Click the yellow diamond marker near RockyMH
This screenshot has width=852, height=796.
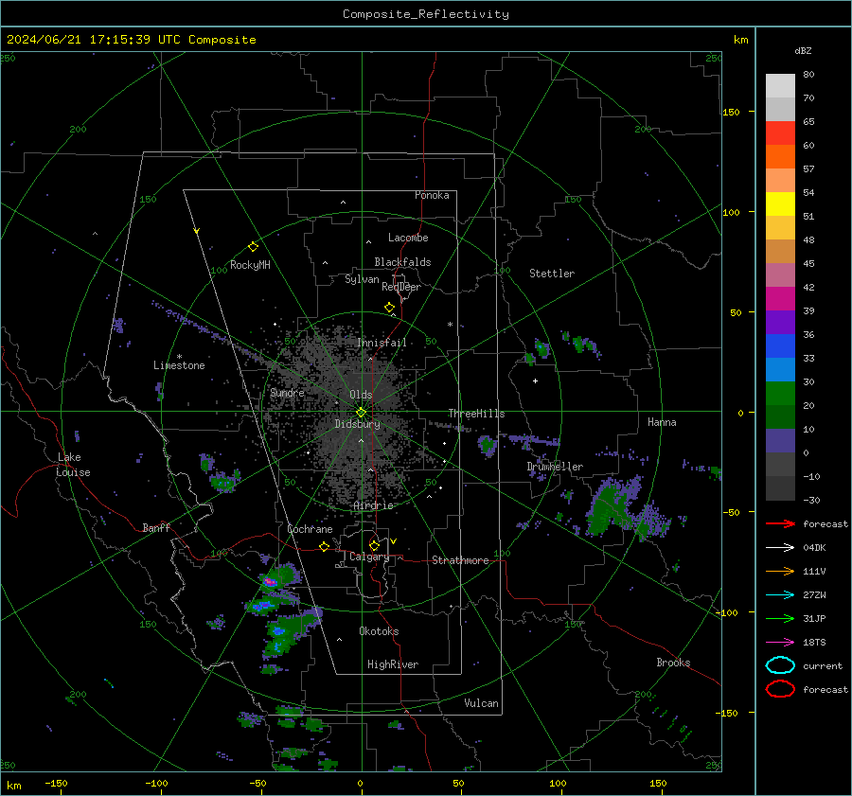(253, 247)
